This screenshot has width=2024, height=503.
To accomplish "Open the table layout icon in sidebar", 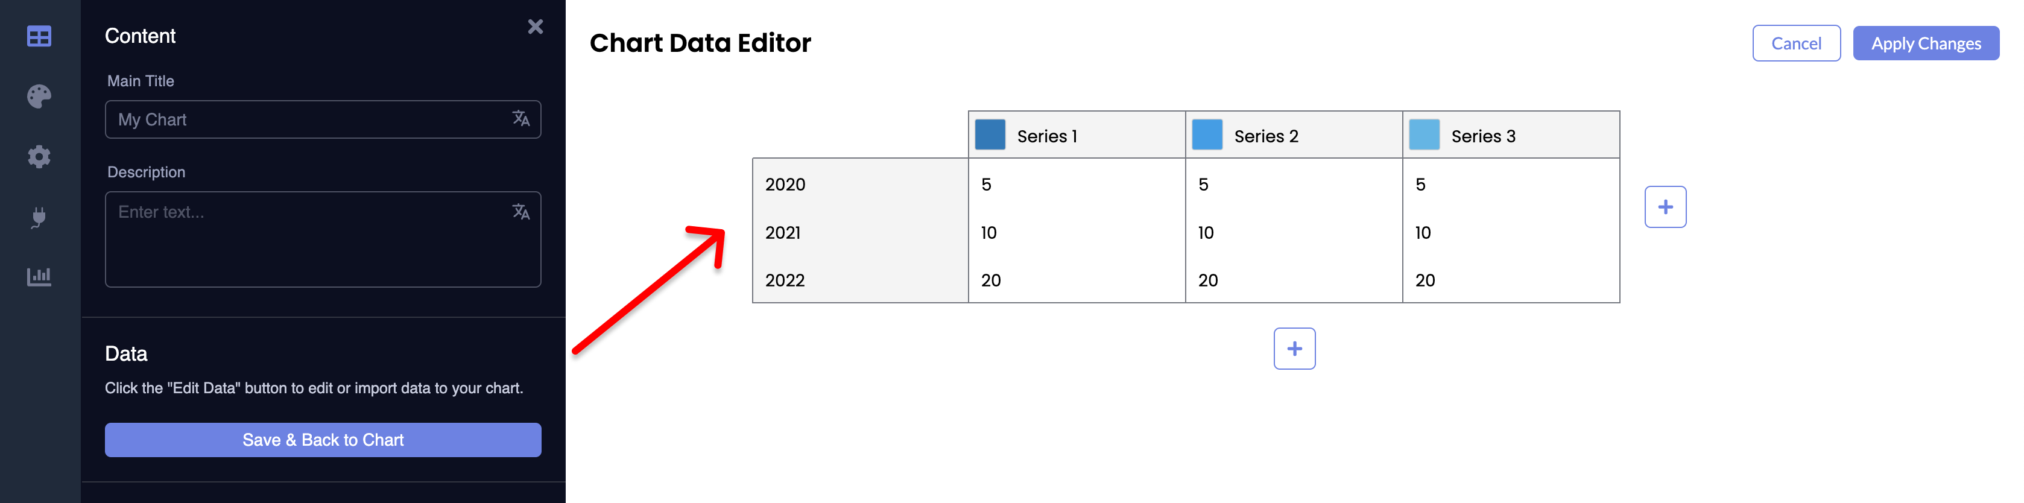I will tap(39, 36).
